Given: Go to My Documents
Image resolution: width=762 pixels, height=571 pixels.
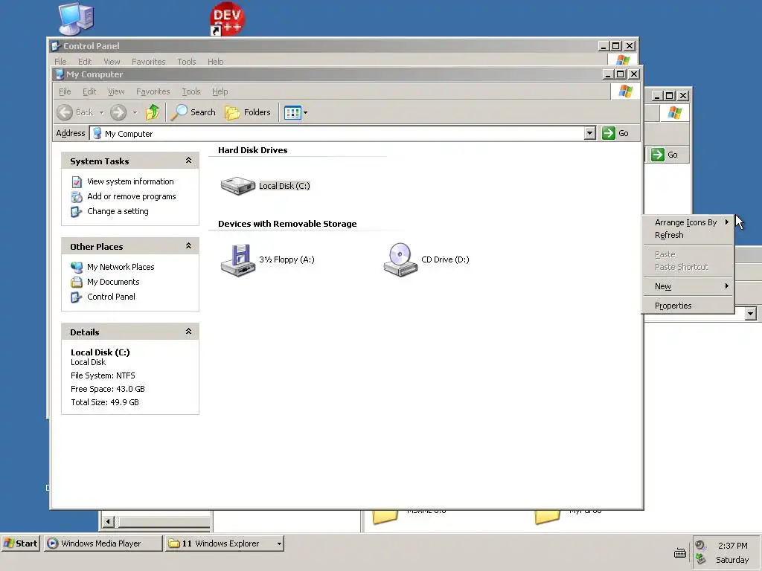Looking at the screenshot, I should click(113, 282).
